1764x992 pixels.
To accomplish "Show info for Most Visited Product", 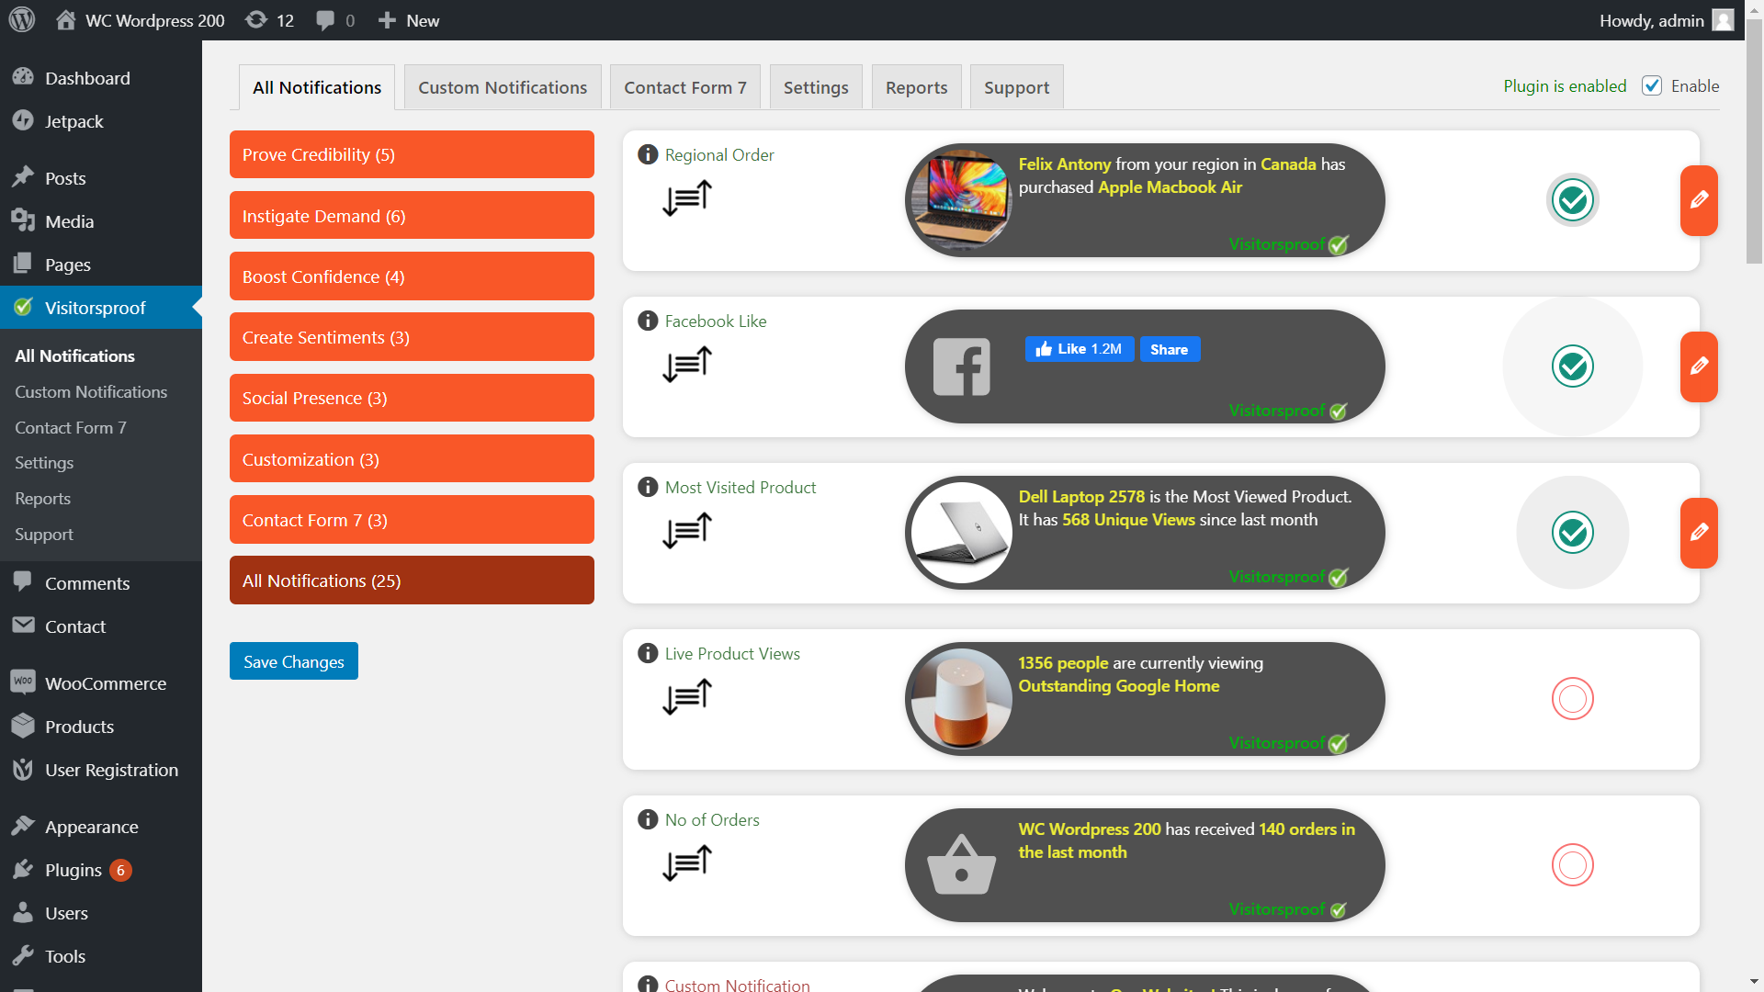I will coord(648,487).
